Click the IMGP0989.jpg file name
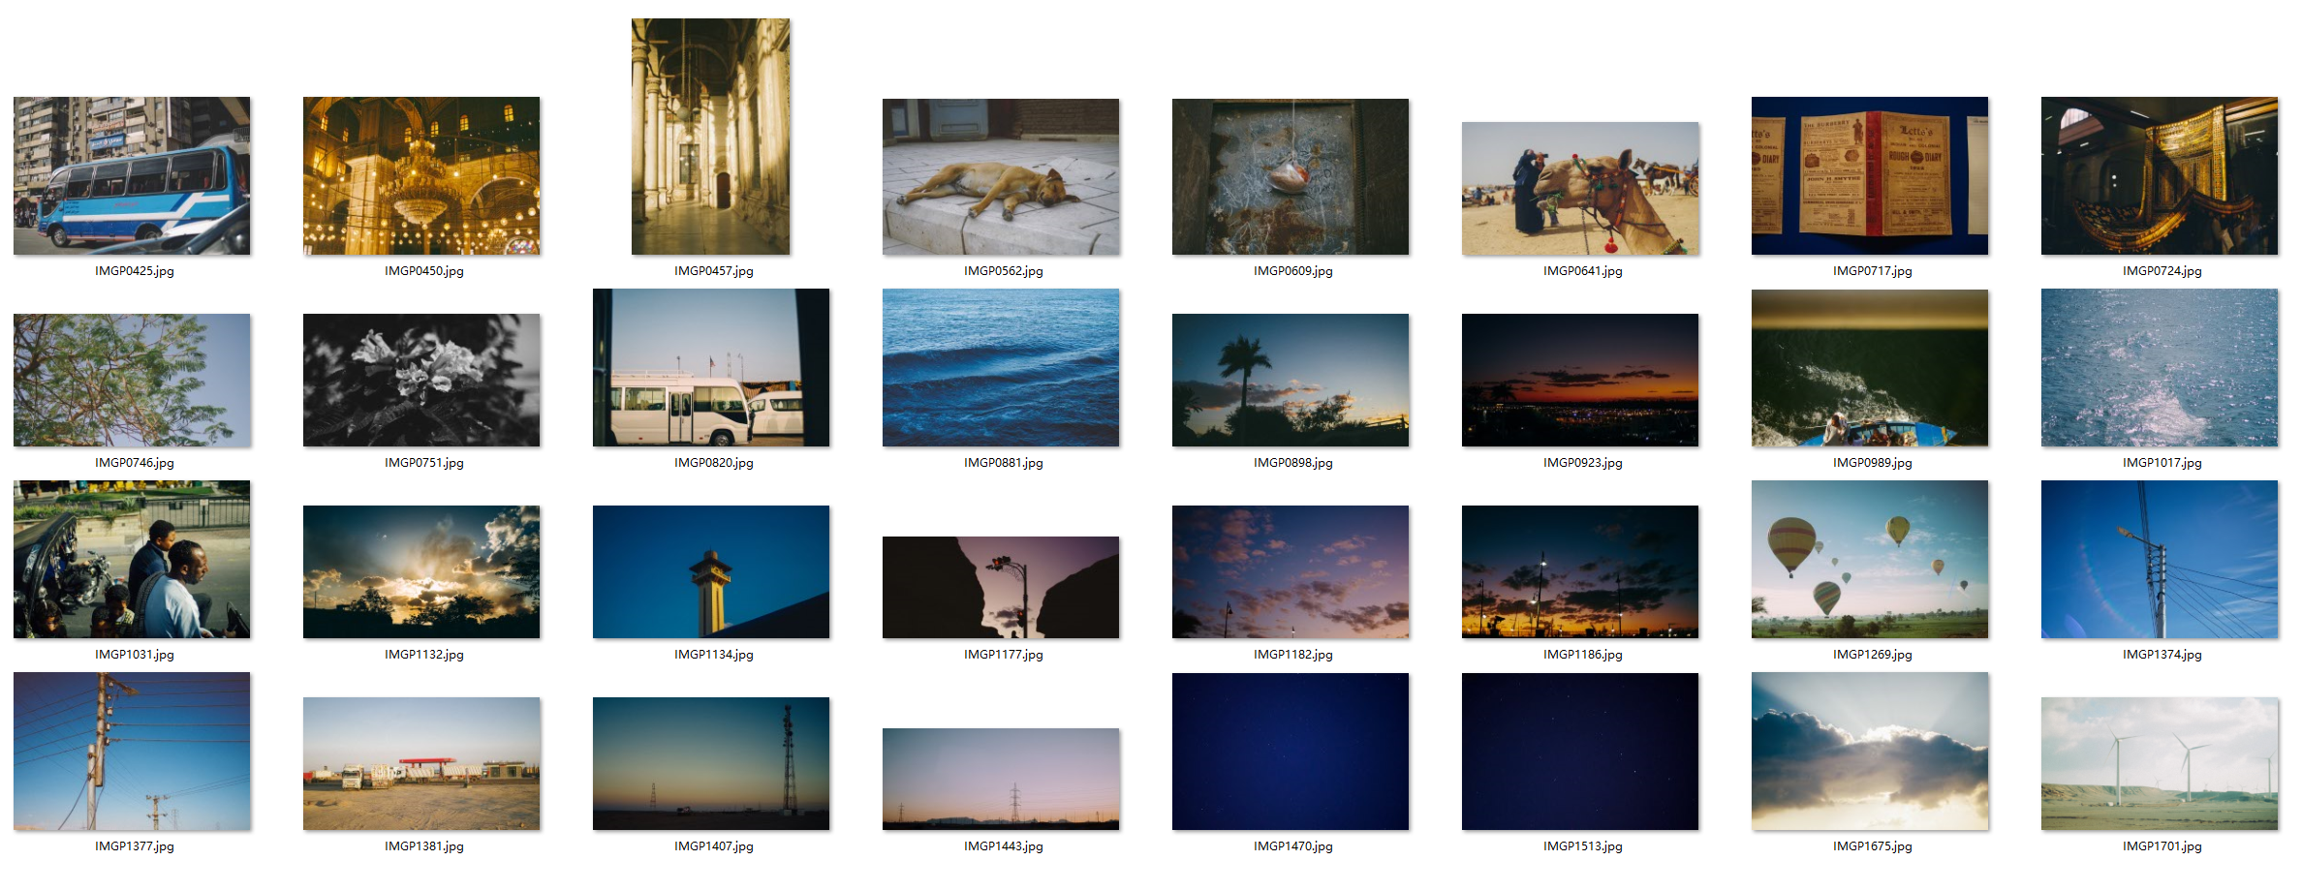The image size is (2302, 891). [x=1873, y=463]
